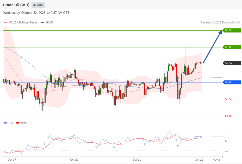
Task: Click the blue upward forecast arrow head
Action: 220,32
